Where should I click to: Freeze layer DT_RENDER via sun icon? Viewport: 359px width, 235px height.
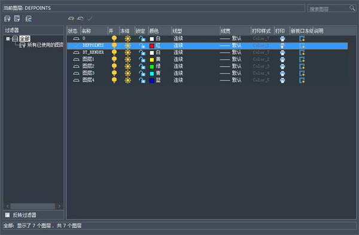(128, 53)
